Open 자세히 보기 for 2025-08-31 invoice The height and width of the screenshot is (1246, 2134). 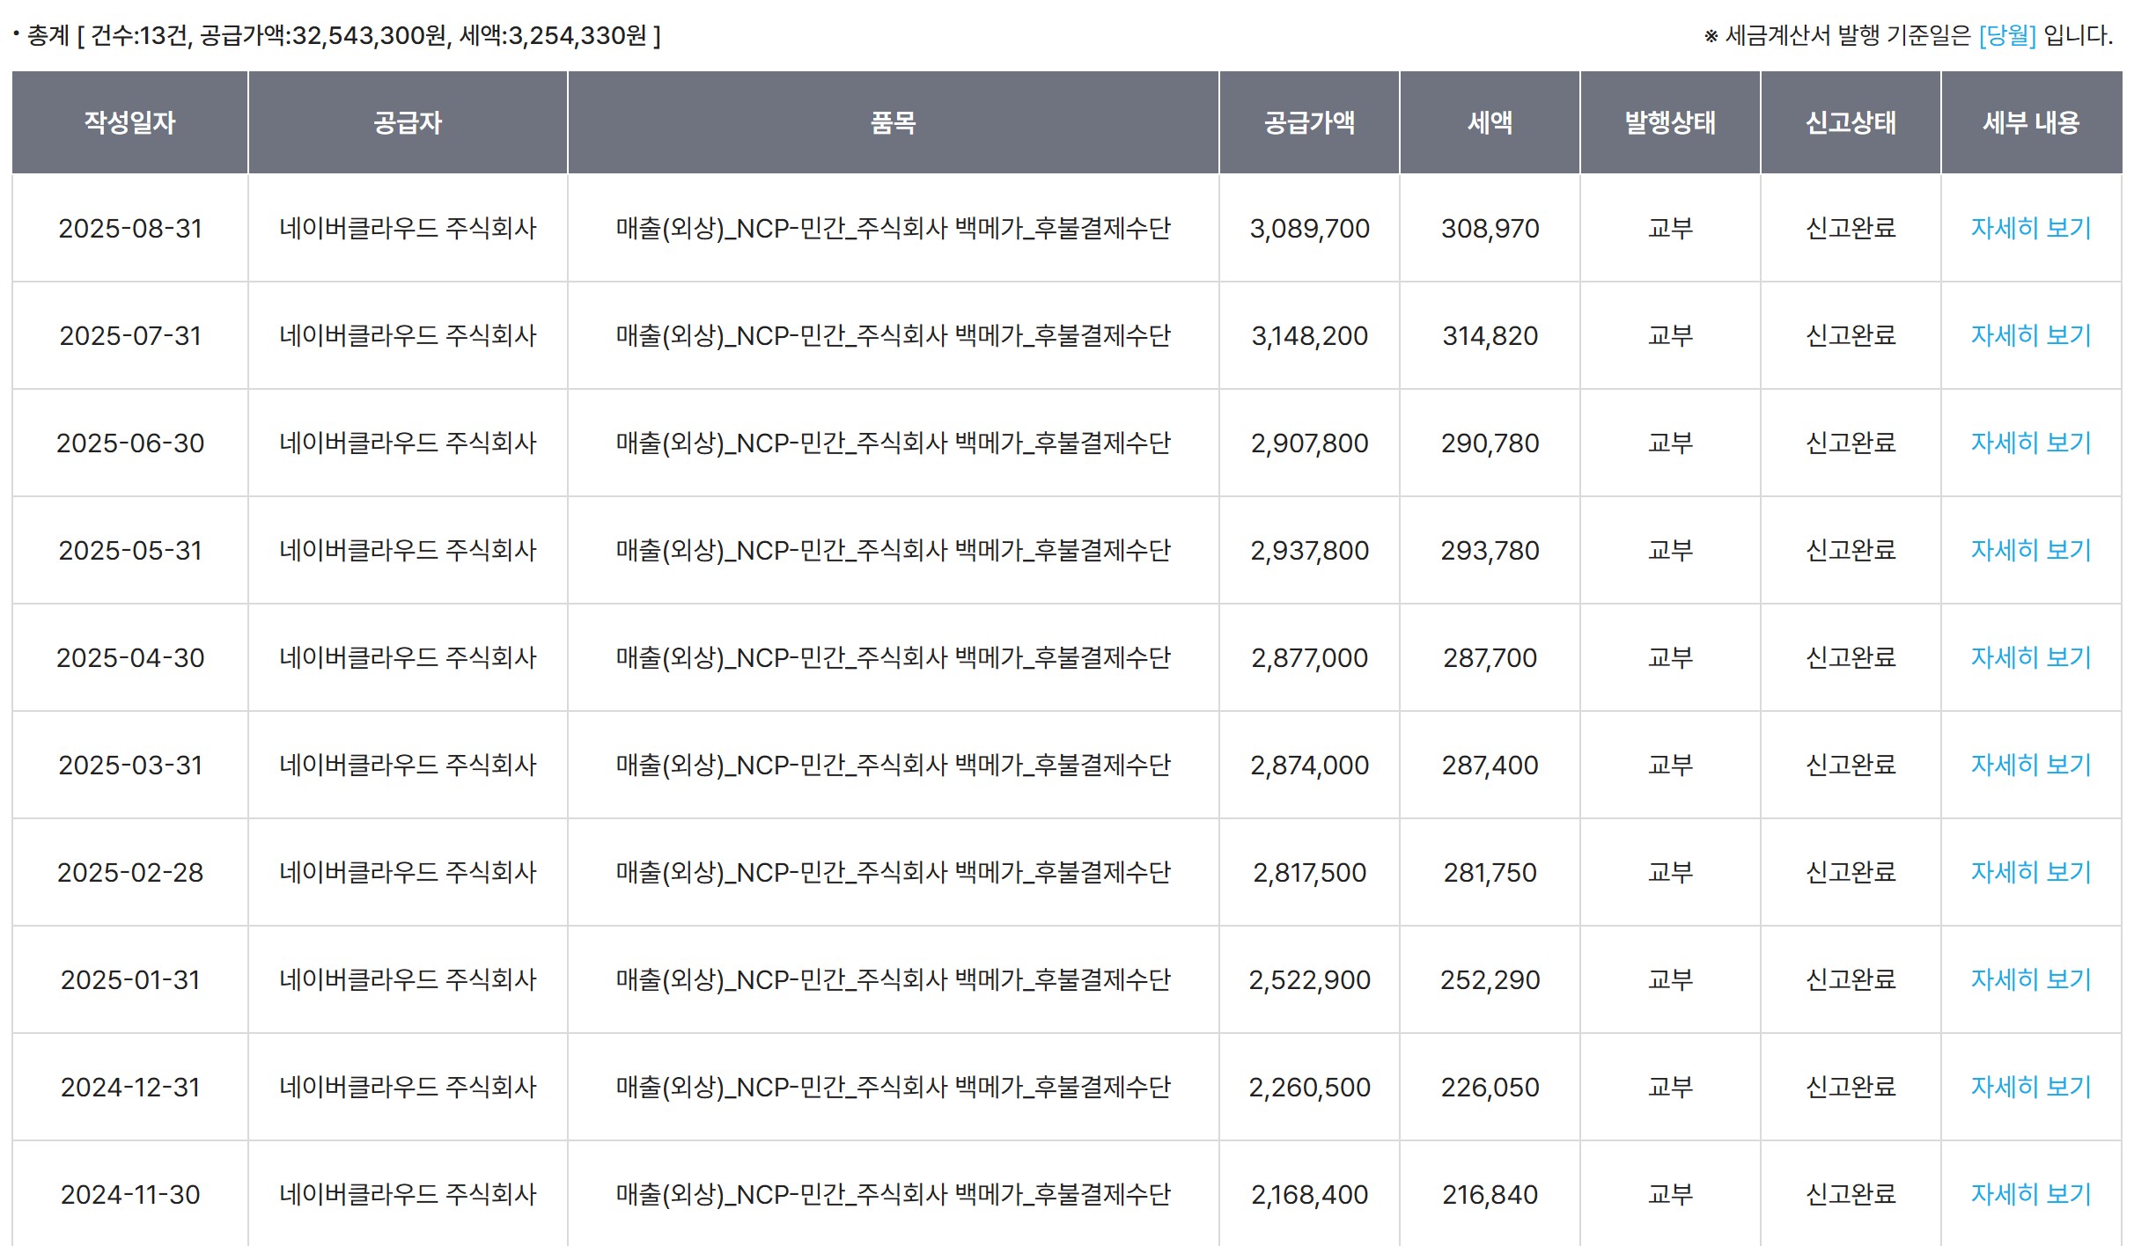(2030, 228)
